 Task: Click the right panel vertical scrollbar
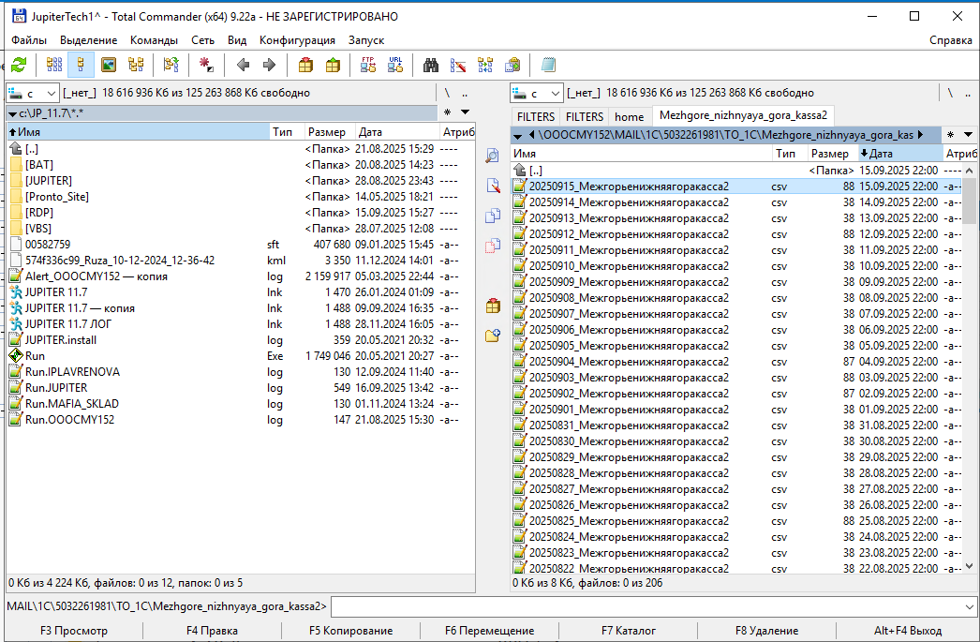(x=971, y=375)
